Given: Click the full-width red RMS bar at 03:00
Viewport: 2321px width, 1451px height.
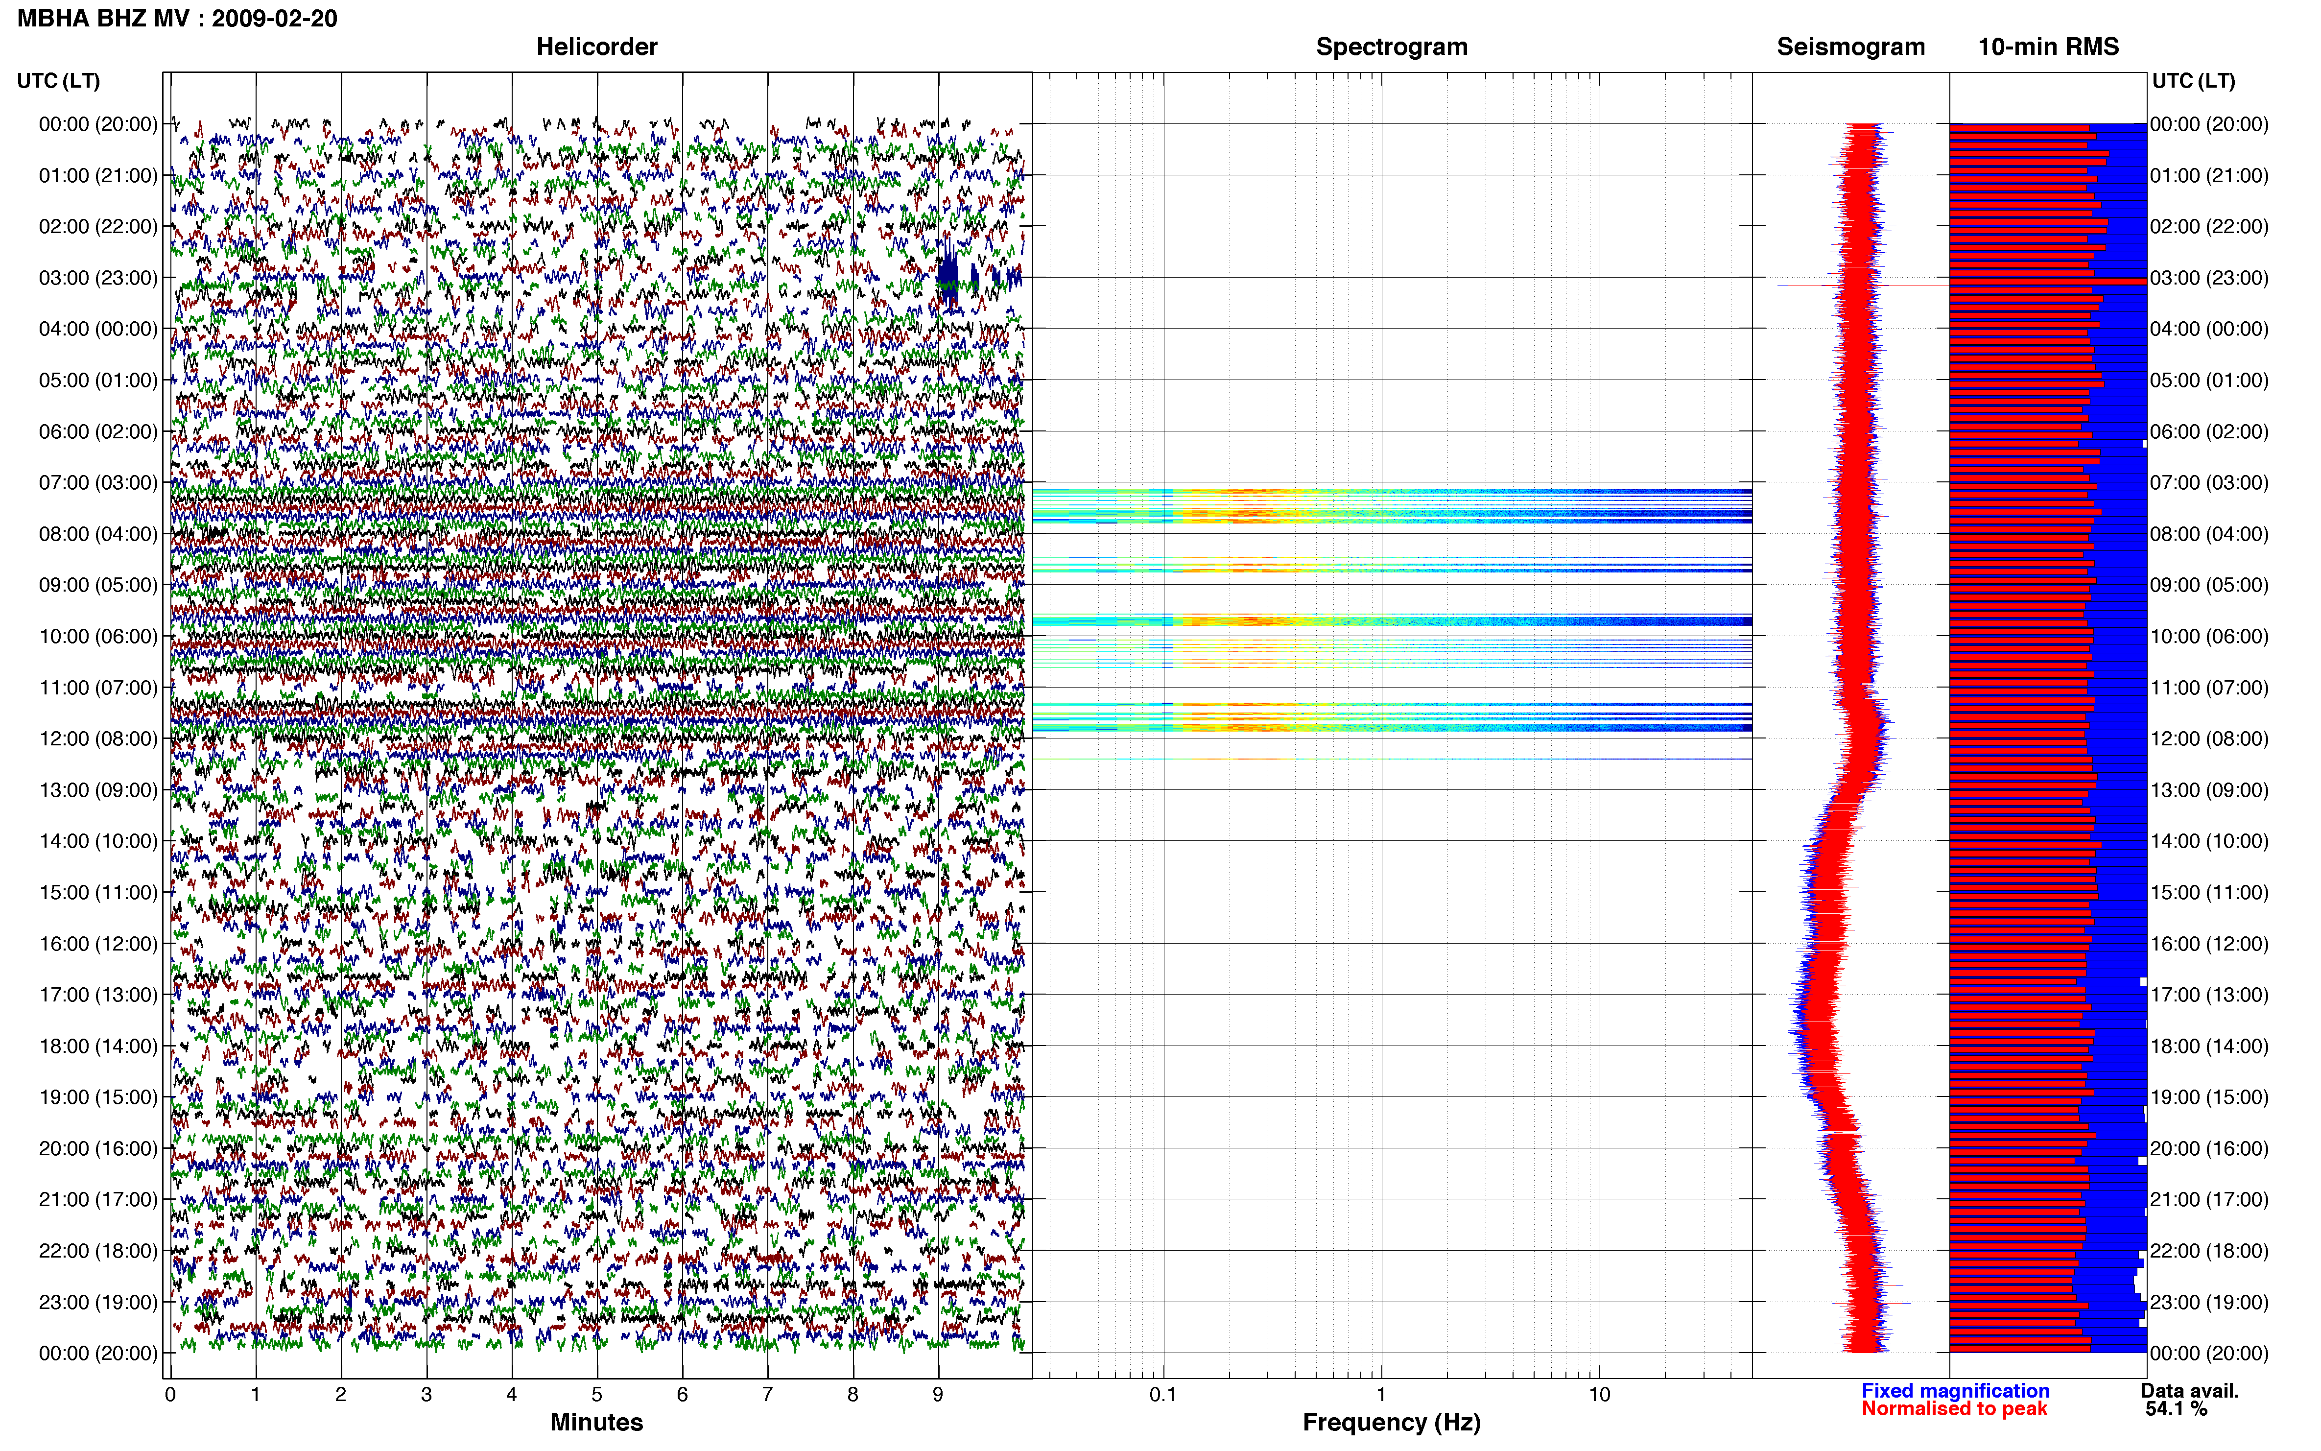Looking at the screenshot, I should [x=2048, y=281].
